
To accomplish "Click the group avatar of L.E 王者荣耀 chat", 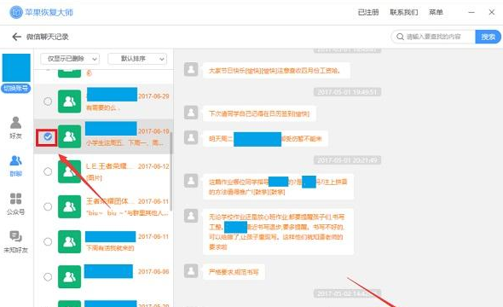I will pyautogui.click(x=69, y=171).
